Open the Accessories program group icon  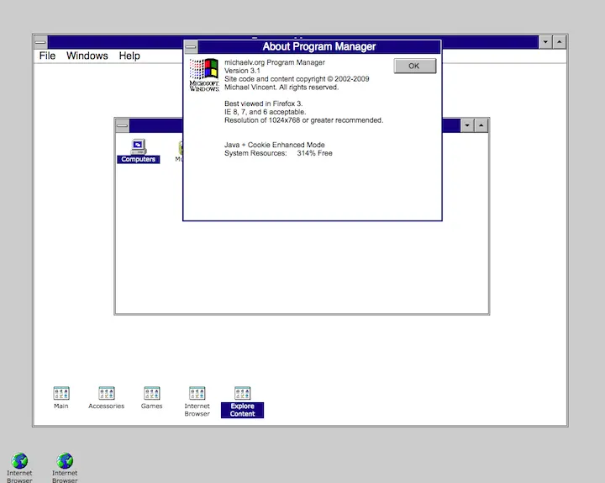coord(107,398)
